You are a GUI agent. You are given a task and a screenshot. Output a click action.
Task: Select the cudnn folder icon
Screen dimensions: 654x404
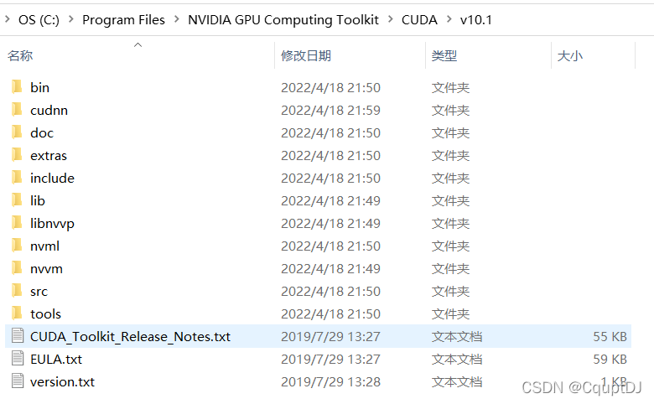[x=17, y=110]
